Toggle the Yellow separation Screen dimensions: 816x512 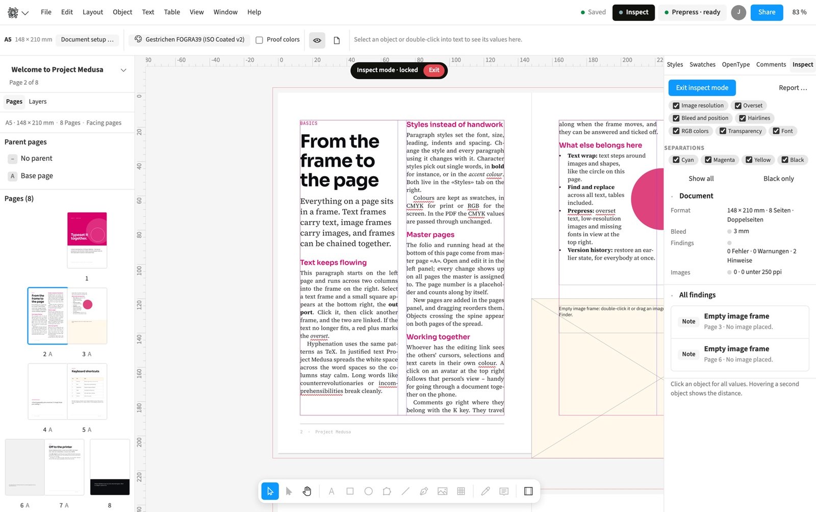pyautogui.click(x=749, y=160)
